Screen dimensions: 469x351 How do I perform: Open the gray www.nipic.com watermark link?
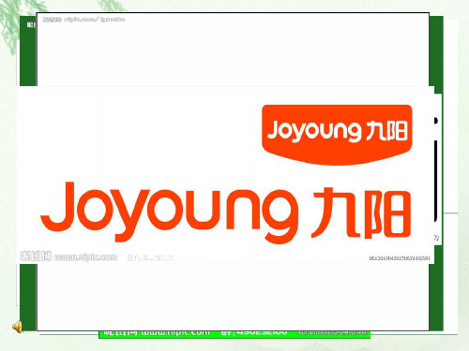85,257
